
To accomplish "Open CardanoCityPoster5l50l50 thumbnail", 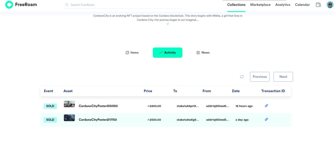I will (x=69, y=104).
